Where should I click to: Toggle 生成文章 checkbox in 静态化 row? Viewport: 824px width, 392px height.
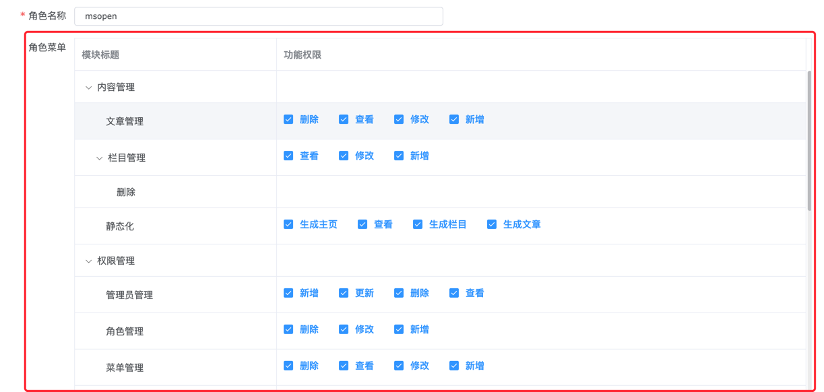tap(492, 224)
